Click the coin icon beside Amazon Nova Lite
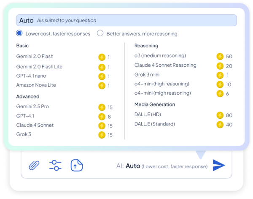The width and height of the screenshot is (253, 199). point(102,85)
